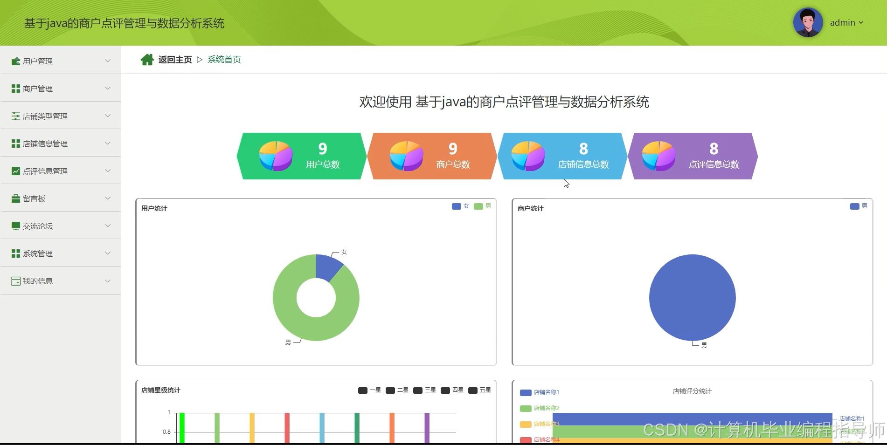Viewport: 887px width, 445px height.
Task: Toggle 一星 legend in 店铺星级统计
Action: pyautogui.click(x=369, y=390)
